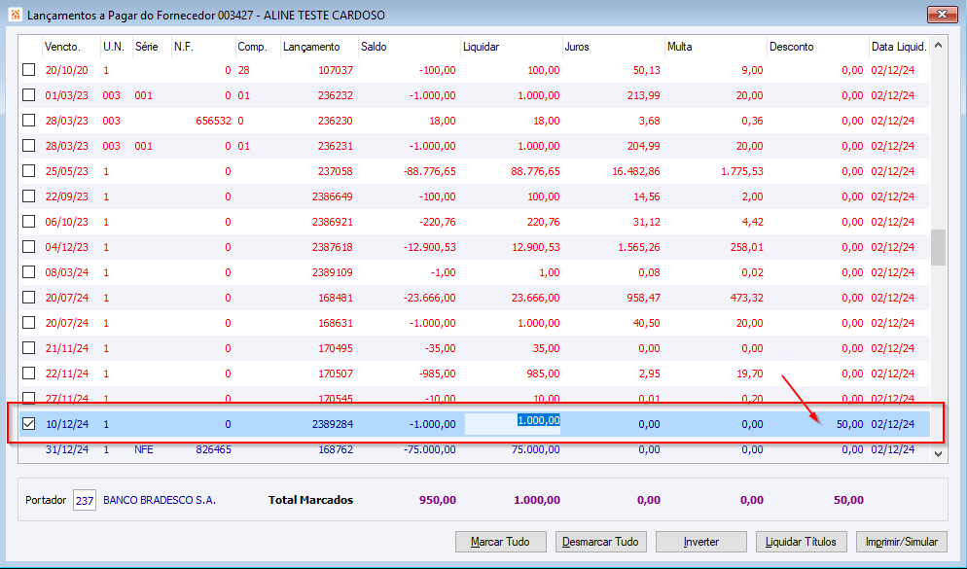Image resolution: width=967 pixels, height=569 pixels.
Task: Click the Liquidar Títulos button
Action: 801,542
